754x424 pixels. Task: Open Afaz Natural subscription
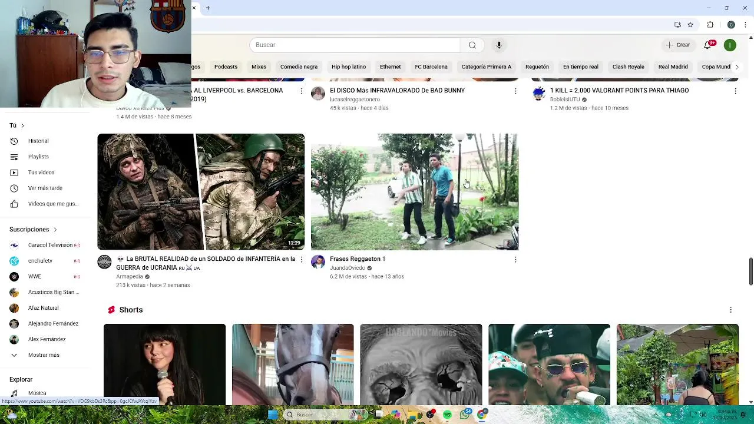pos(44,308)
